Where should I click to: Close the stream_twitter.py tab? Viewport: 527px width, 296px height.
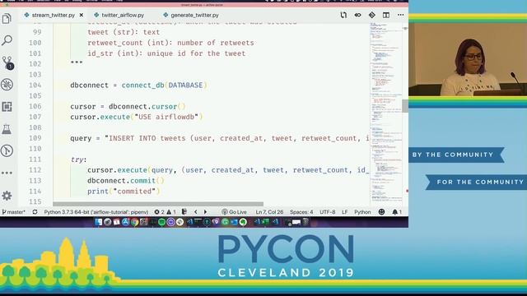(x=82, y=15)
